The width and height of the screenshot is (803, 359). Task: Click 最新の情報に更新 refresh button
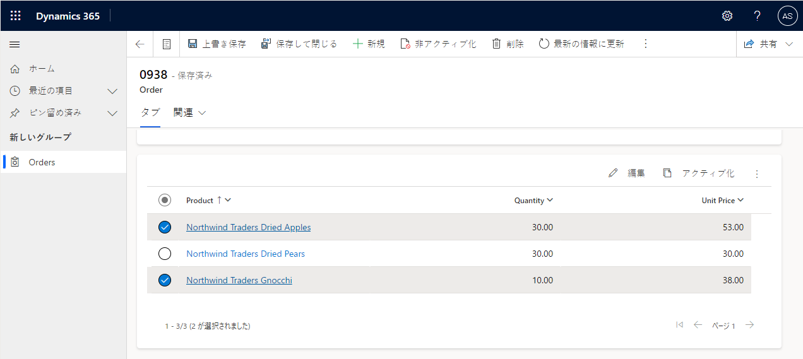coord(581,44)
